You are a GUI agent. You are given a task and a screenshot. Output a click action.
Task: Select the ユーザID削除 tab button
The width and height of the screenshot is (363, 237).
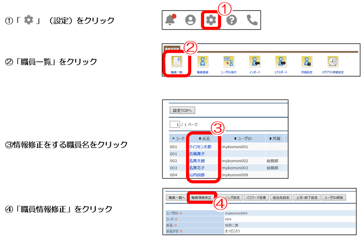click(333, 197)
